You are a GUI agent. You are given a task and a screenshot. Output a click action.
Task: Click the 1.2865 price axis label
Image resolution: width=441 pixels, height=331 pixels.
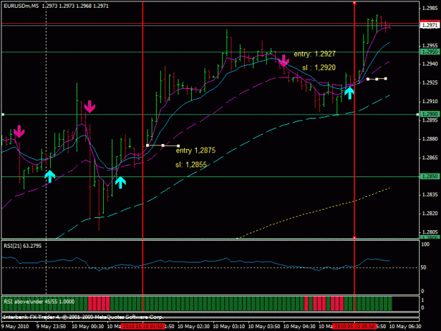430,158
